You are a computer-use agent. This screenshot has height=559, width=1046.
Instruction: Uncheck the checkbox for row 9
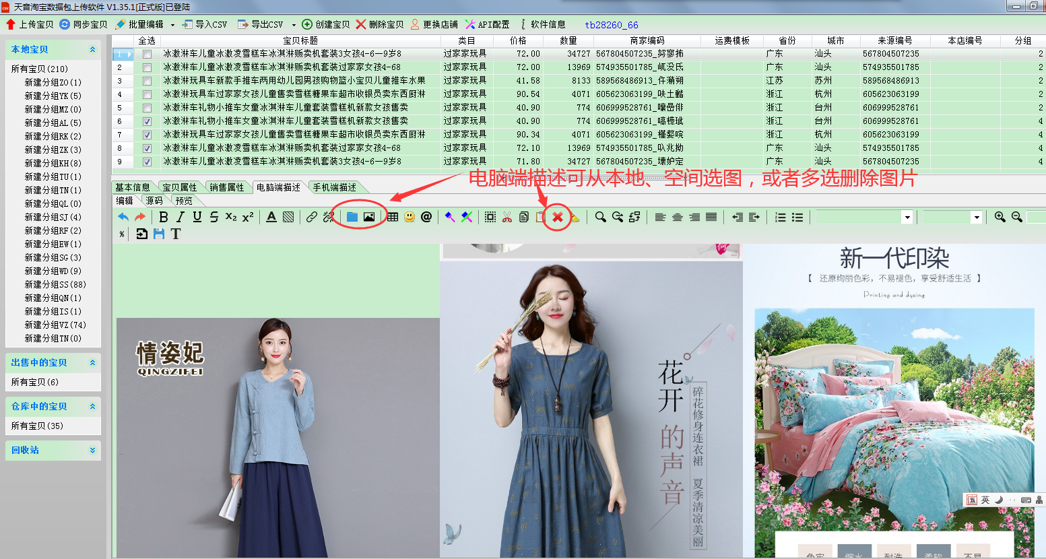click(x=147, y=162)
